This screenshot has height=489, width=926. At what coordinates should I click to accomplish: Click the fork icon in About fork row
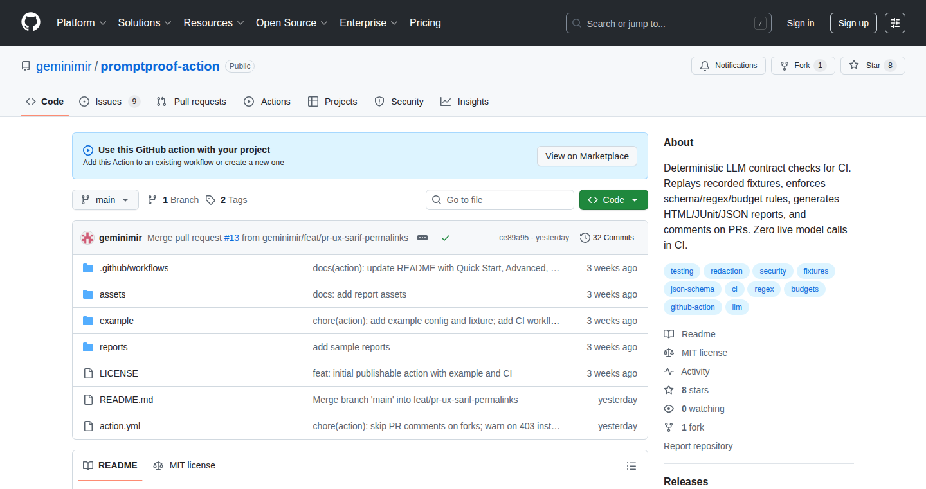[x=669, y=427]
